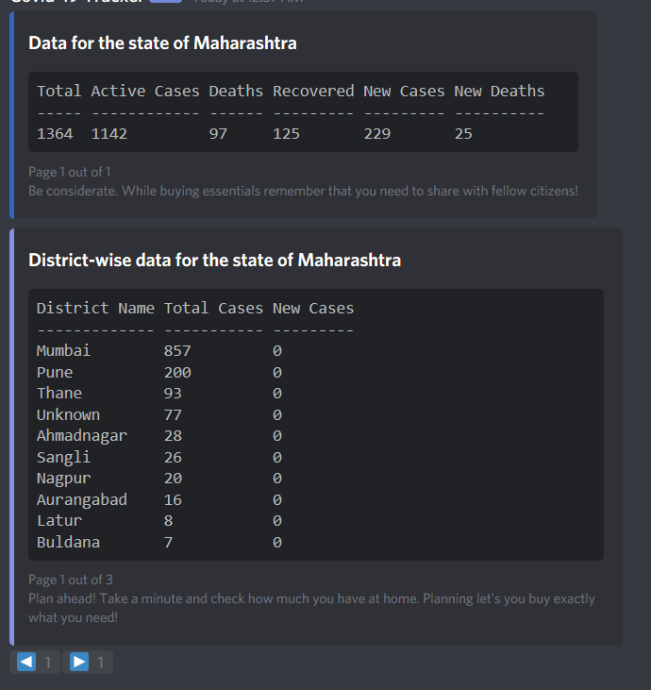Viewport: 651px width, 690px height.
Task: Click the 'District-wise data' embed title
Action: [214, 260]
